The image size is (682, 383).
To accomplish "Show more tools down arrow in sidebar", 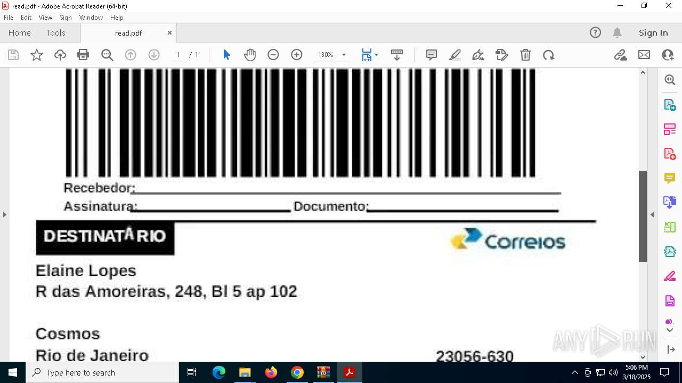I will pos(670,331).
